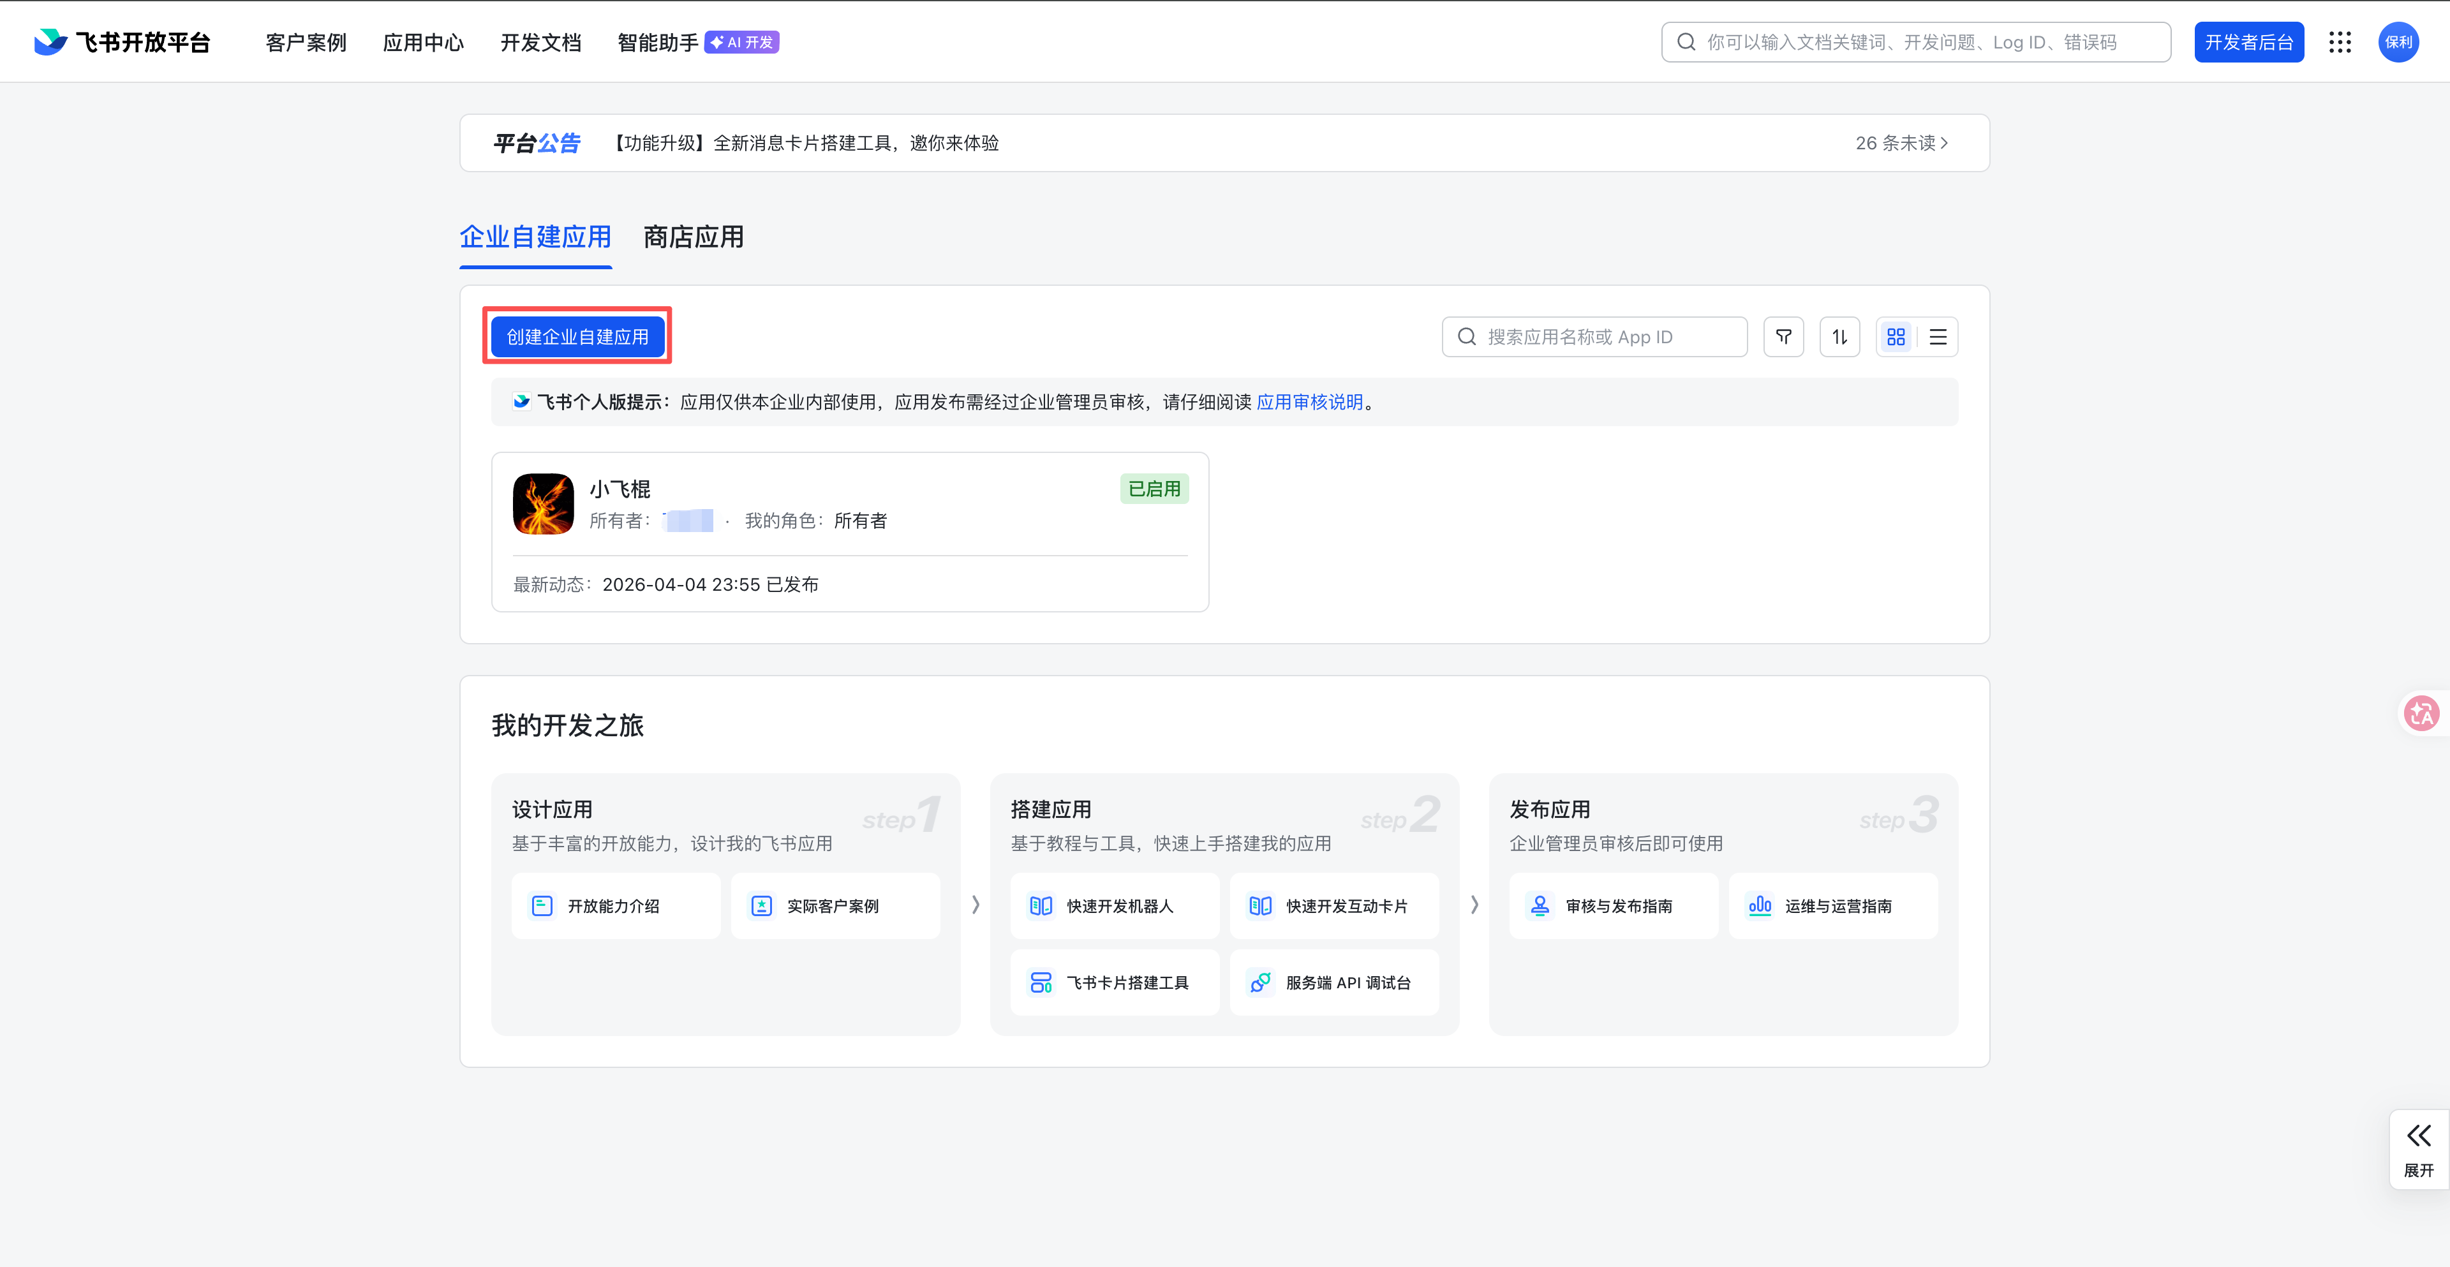Open 快速开发机器人 tutorial
2450x1267 pixels.
1115,905
